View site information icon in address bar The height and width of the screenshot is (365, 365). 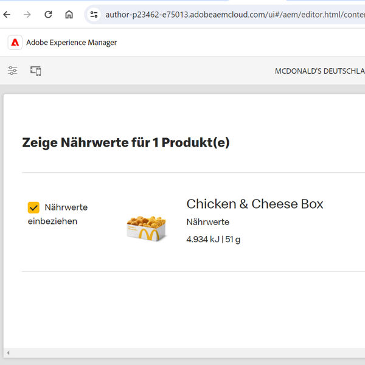tap(94, 14)
